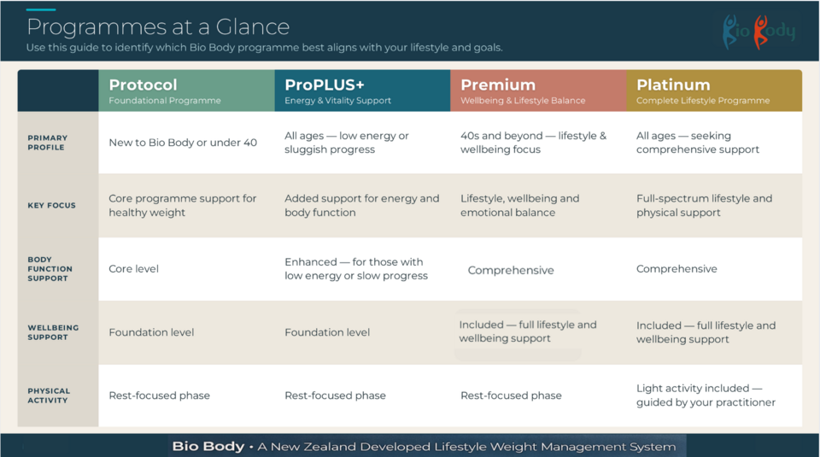
Task: Click the Primary Profile row label
Action: [48, 143]
